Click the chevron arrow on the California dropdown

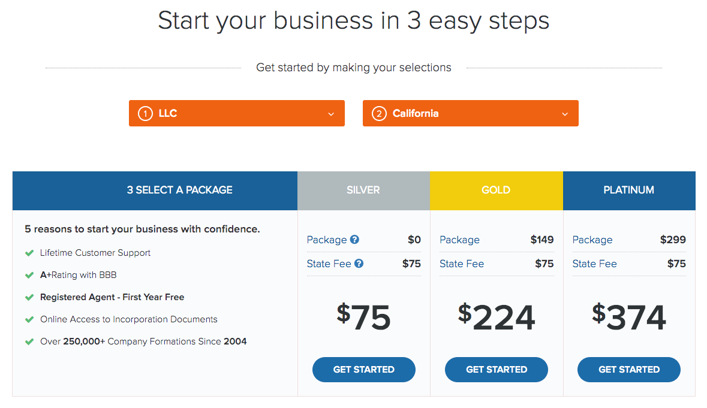point(565,114)
